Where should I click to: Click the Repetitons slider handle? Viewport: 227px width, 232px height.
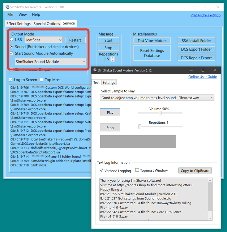(x=140, y=127)
